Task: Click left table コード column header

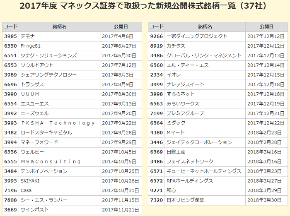Action: coord(10,26)
